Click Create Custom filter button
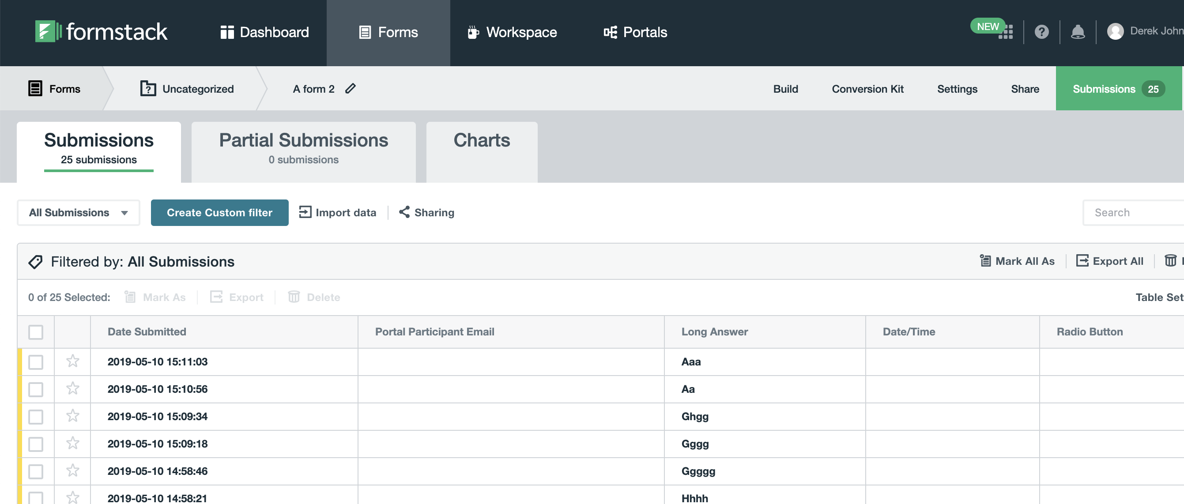 [220, 213]
